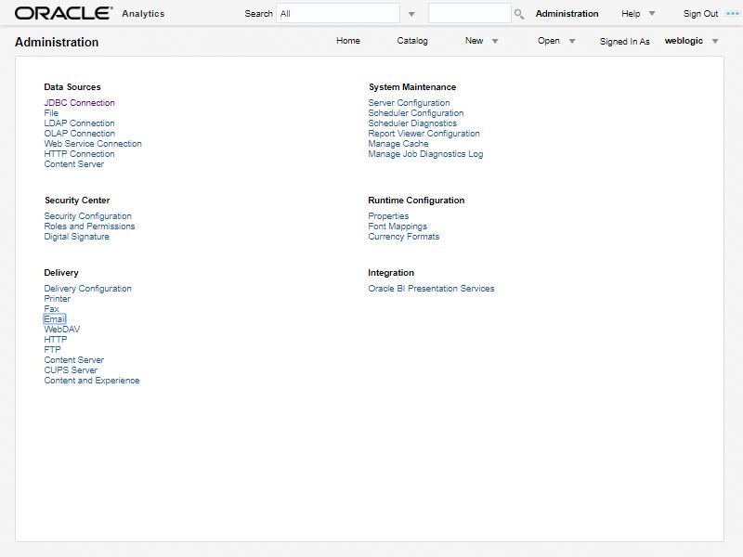Open the Help menu

[631, 14]
